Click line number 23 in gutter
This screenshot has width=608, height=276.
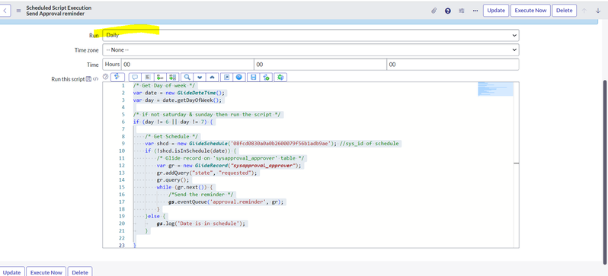click(x=122, y=245)
